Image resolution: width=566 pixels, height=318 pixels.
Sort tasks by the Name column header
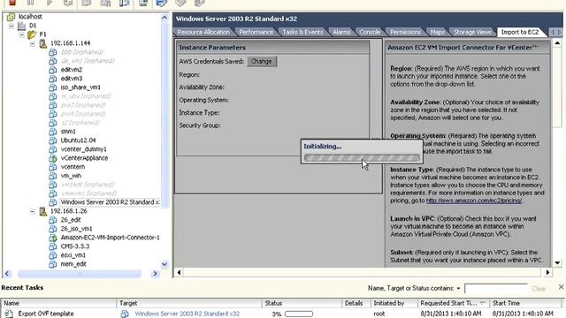(x=59, y=303)
